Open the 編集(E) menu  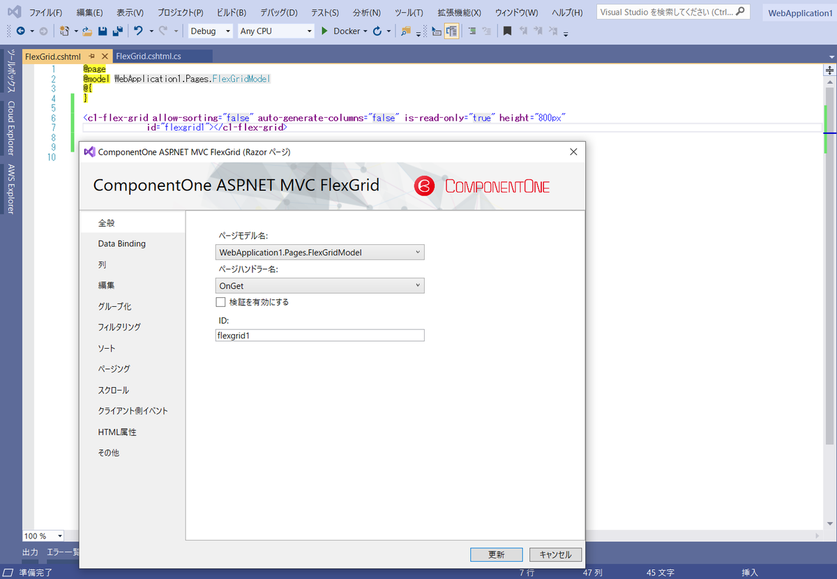pyautogui.click(x=89, y=13)
